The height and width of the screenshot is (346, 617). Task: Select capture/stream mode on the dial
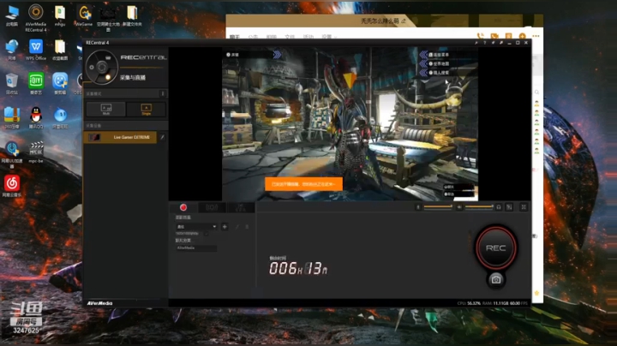[108, 77]
